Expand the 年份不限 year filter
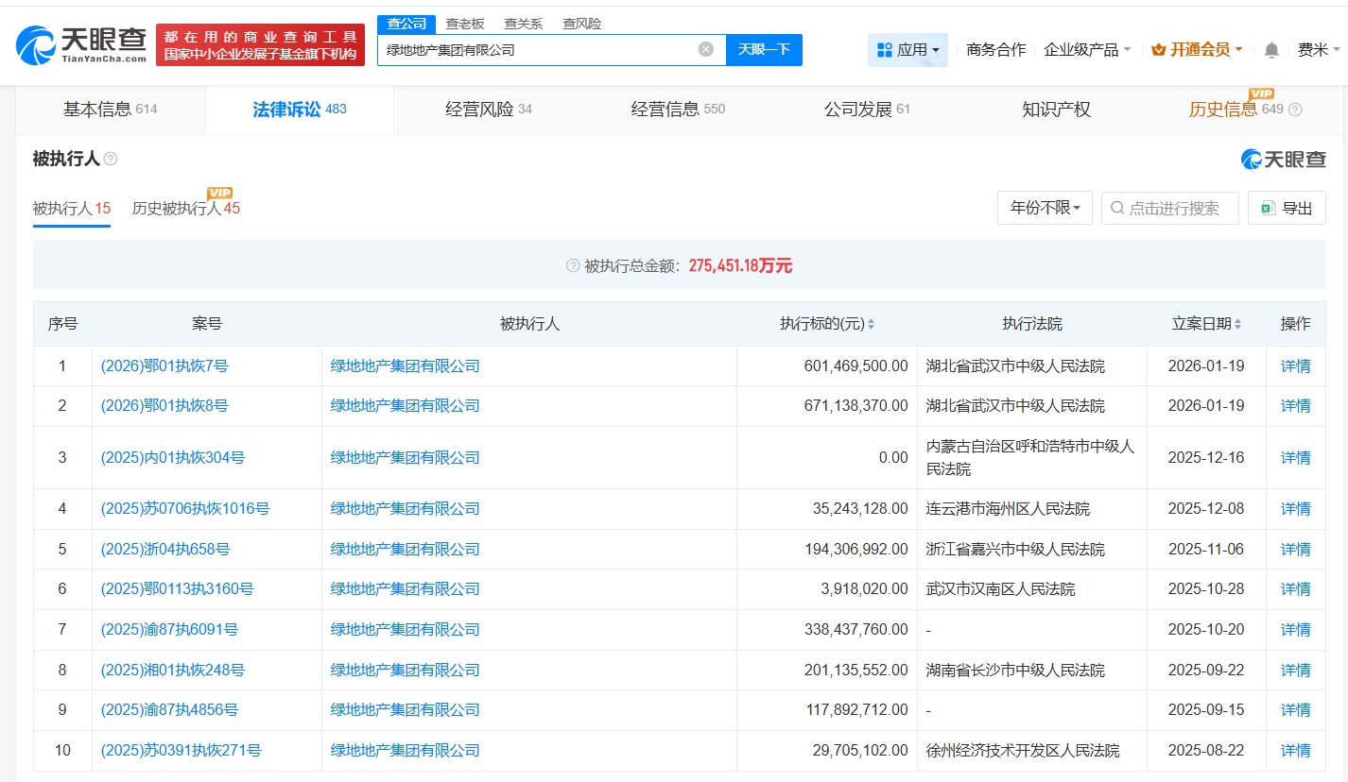Image resolution: width=1348 pixels, height=782 pixels. tap(1045, 208)
